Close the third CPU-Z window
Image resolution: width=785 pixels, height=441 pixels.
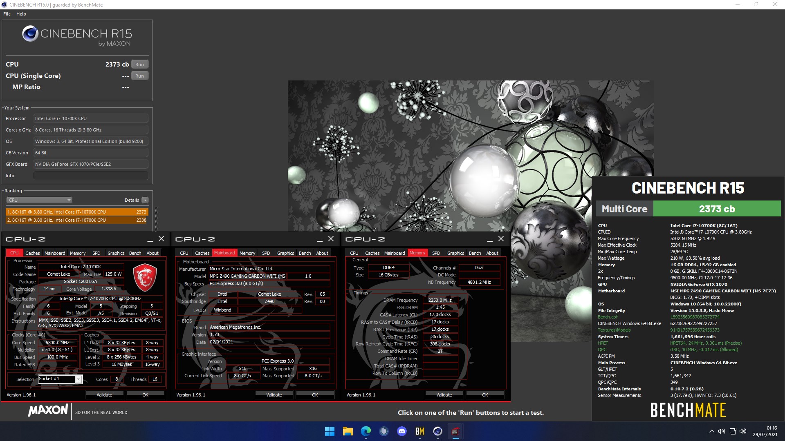click(501, 239)
